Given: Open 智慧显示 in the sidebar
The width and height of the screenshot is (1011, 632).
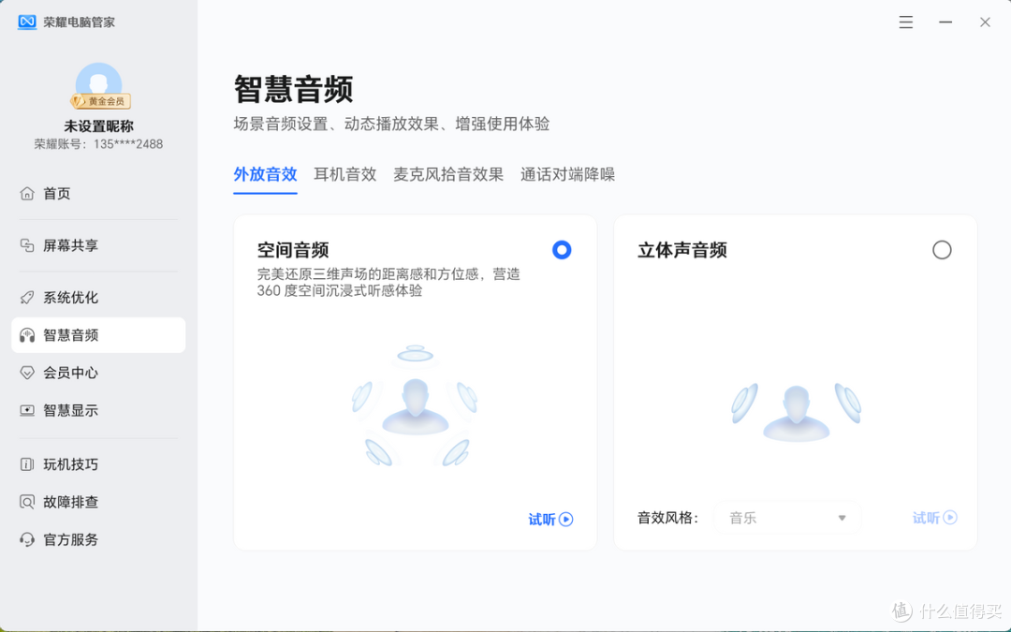Looking at the screenshot, I should (x=98, y=410).
